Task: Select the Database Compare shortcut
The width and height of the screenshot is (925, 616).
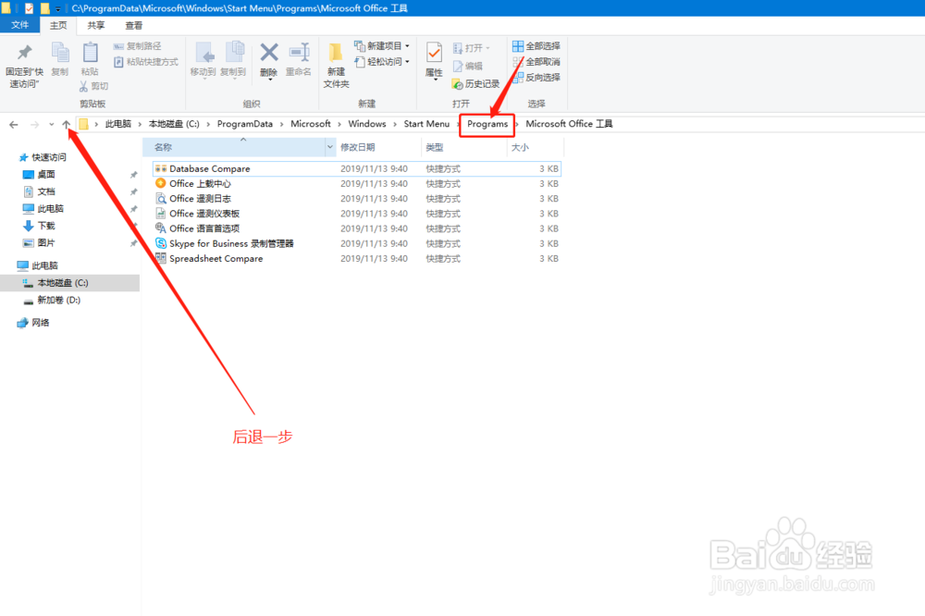Action: pyautogui.click(x=356, y=168)
